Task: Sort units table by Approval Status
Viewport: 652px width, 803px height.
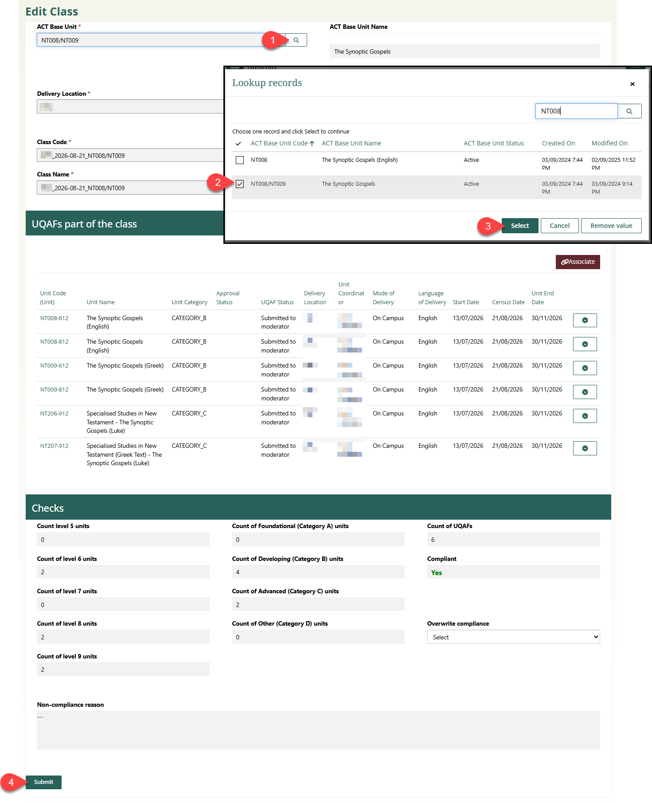Action: tap(228, 298)
